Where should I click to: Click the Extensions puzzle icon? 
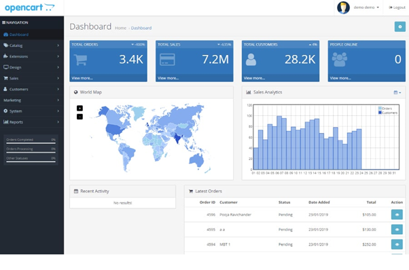5,56
